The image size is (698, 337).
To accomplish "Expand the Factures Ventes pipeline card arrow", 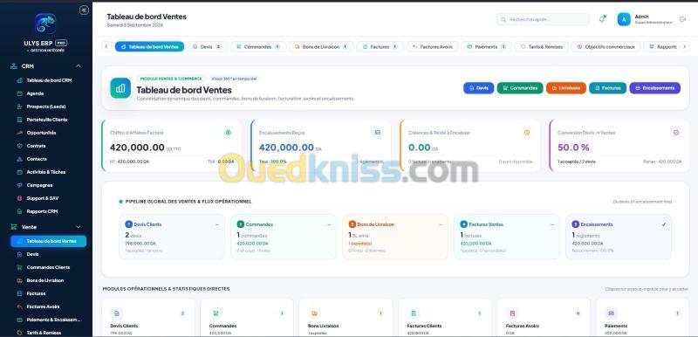I will click(552, 225).
